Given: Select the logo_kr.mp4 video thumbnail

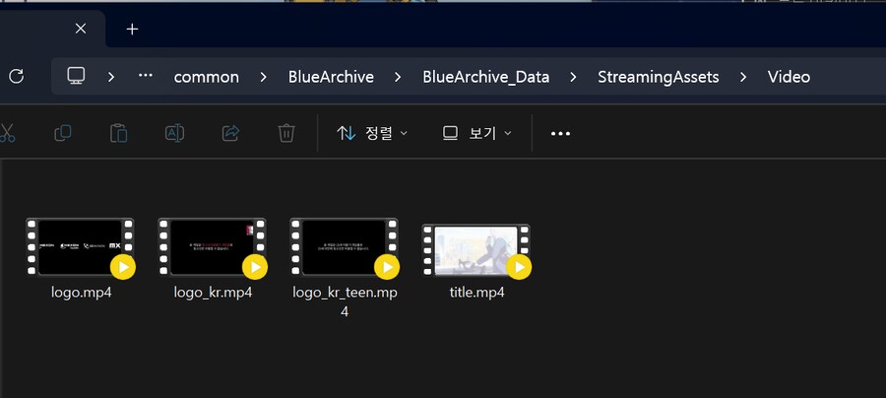Looking at the screenshot, I should click(213, 248).
